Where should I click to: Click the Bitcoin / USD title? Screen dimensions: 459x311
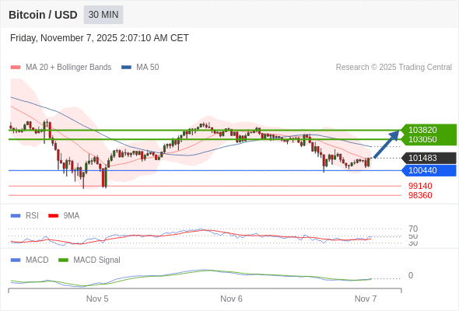[x=43, y=15]
